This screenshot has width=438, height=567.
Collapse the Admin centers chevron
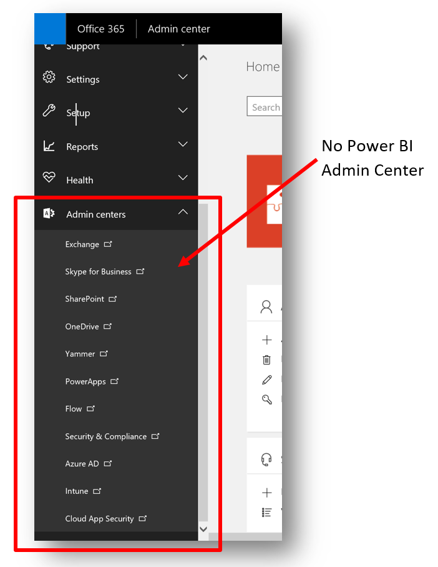(183, 212)
